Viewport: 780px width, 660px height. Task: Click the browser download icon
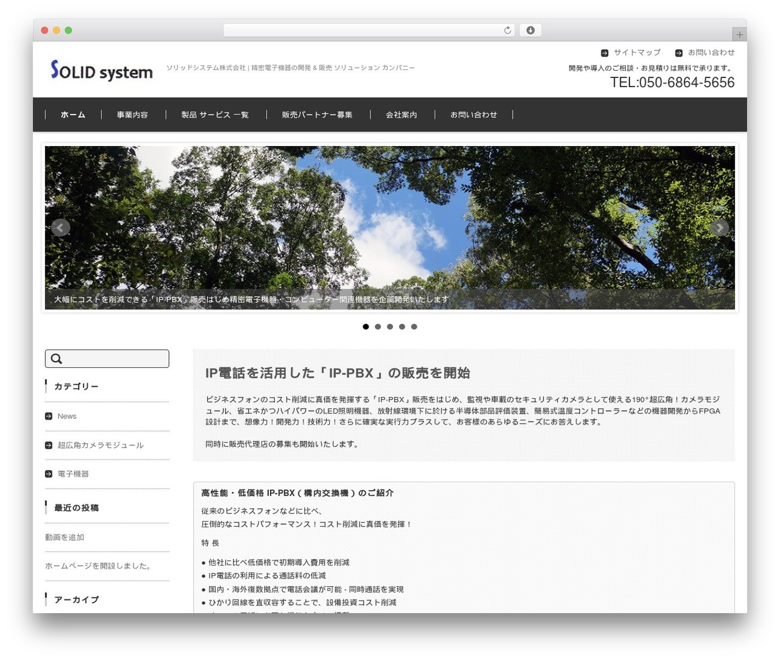(x=531, y=30)
